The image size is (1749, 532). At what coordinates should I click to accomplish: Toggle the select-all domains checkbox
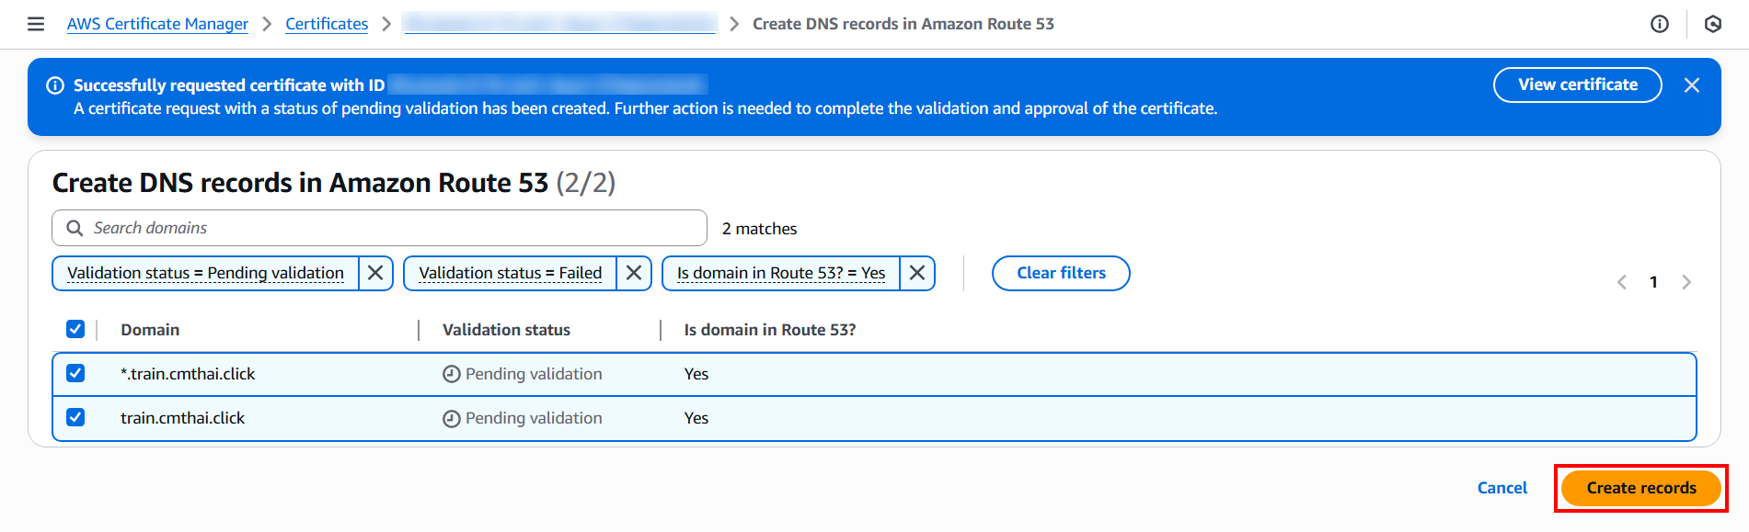coord(75,329)
